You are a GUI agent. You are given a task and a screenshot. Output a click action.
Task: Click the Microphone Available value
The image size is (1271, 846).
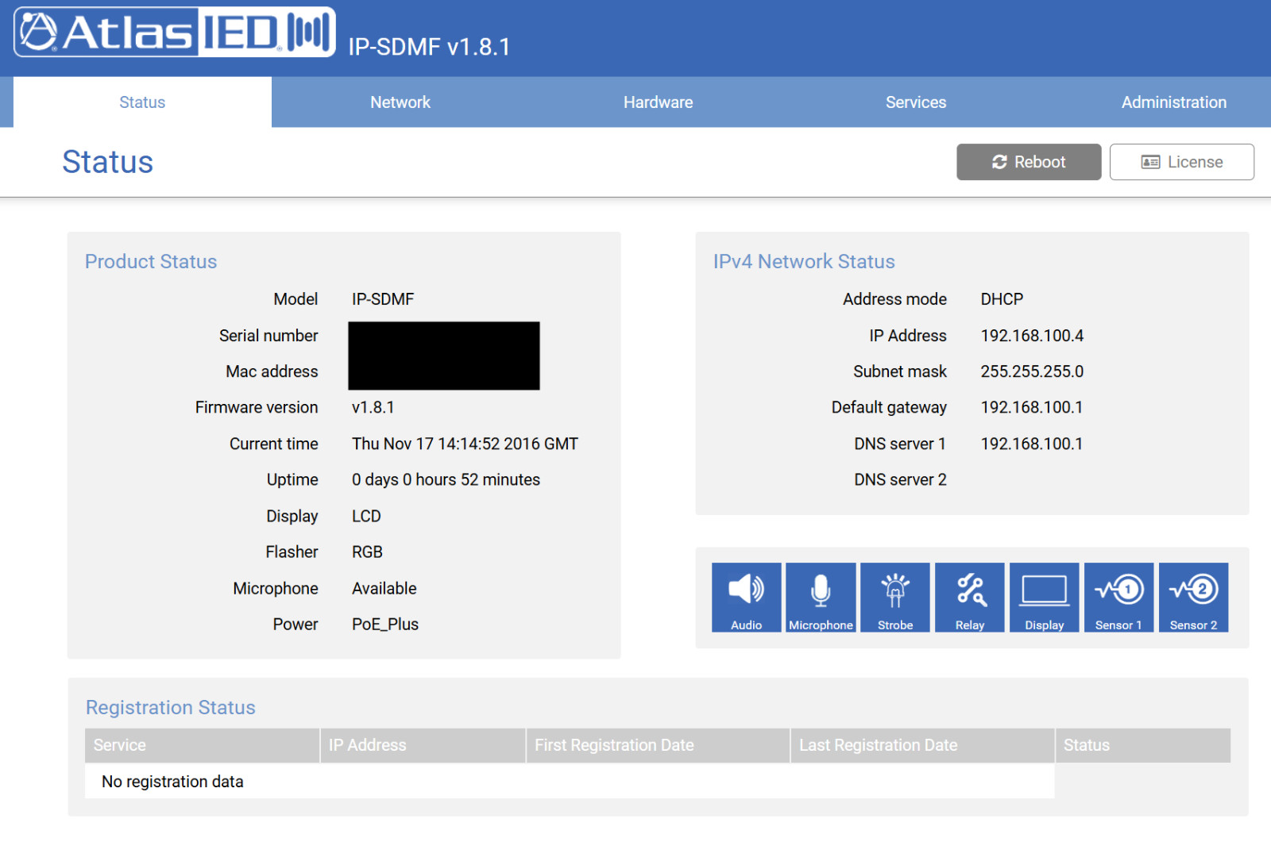(x=384, y=588)
